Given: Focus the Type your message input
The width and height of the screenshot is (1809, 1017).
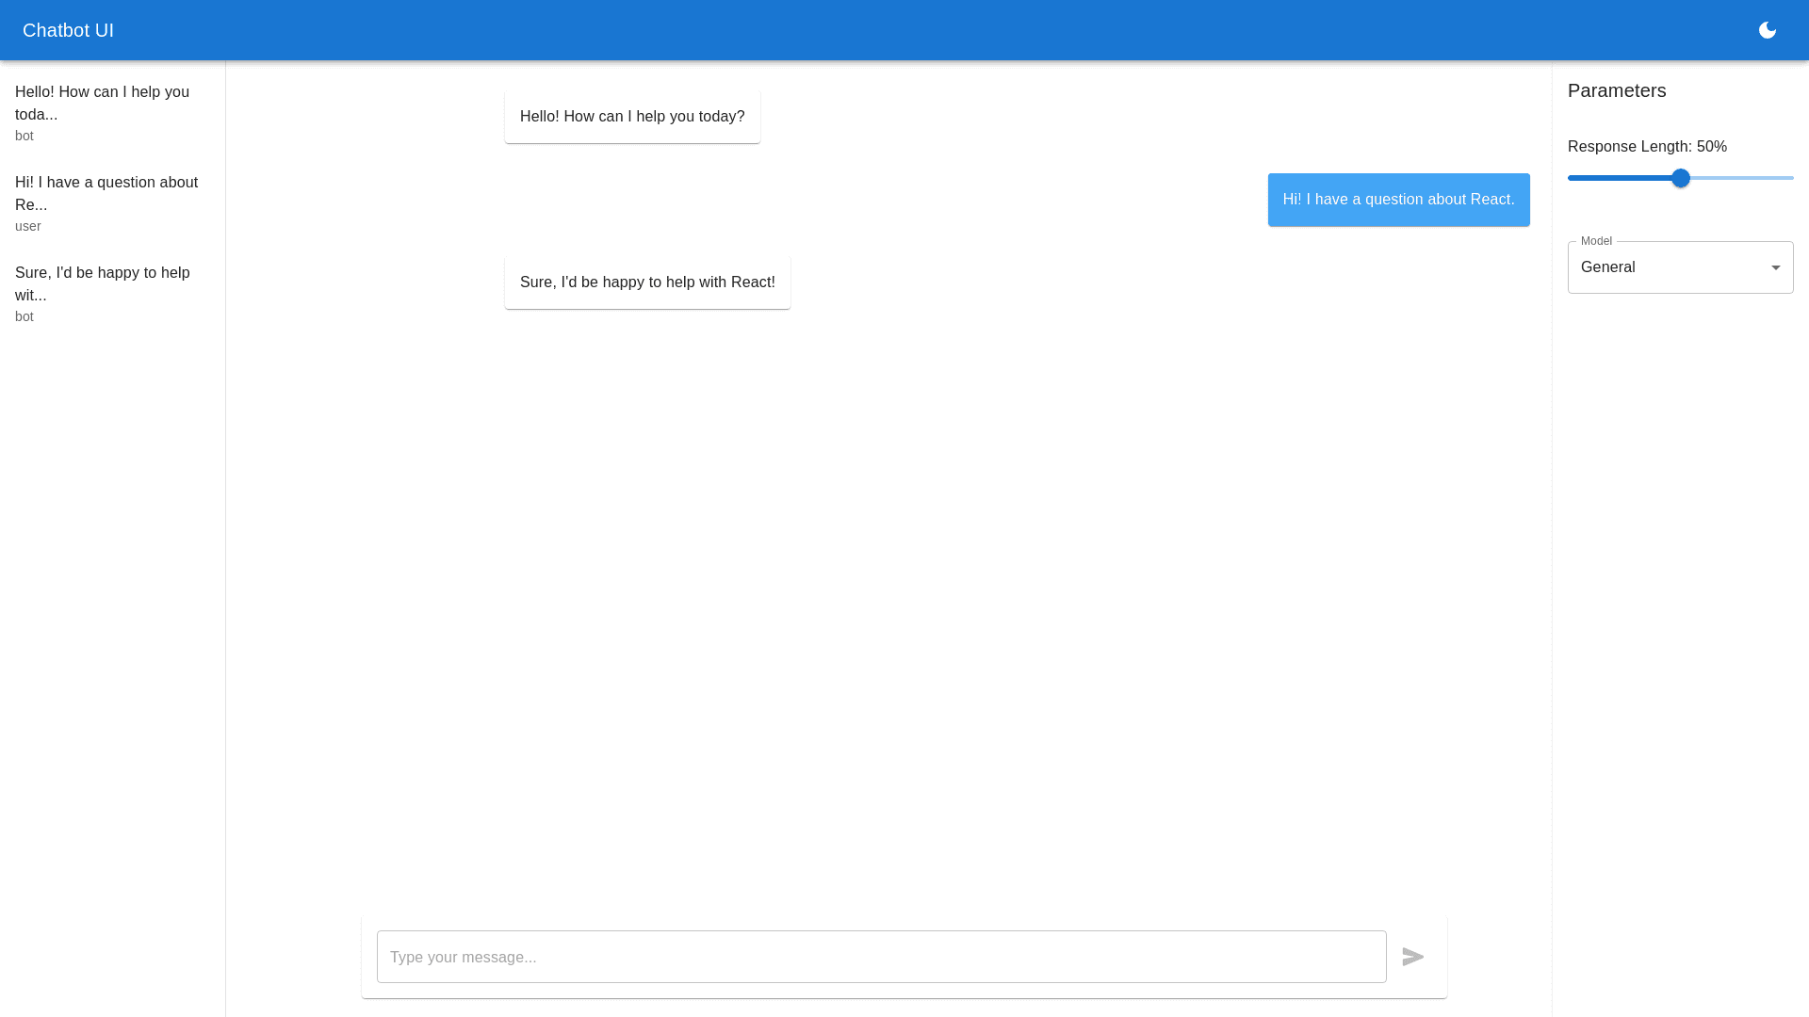Looking at the screenshot, I should point(881,957).
